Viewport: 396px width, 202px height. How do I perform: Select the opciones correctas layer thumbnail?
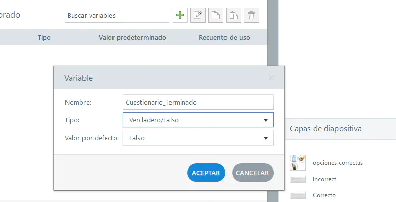tap(297, 163)
